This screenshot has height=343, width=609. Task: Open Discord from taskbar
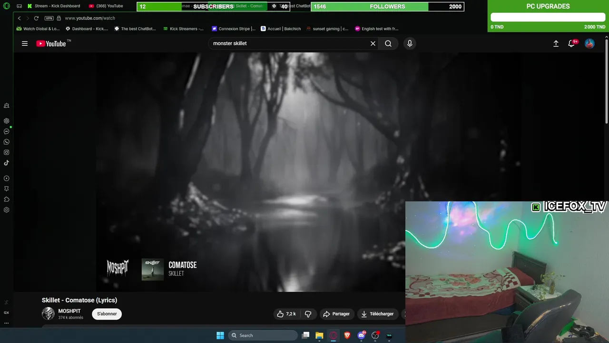(x=361, y=335)
